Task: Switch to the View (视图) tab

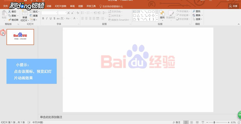Action: (81, 6)
